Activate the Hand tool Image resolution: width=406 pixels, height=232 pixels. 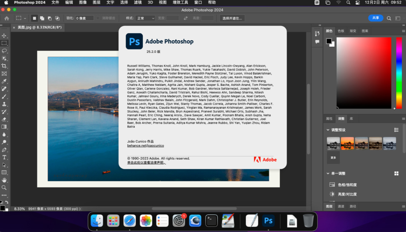pyautogui.click(x=4, y=180)
